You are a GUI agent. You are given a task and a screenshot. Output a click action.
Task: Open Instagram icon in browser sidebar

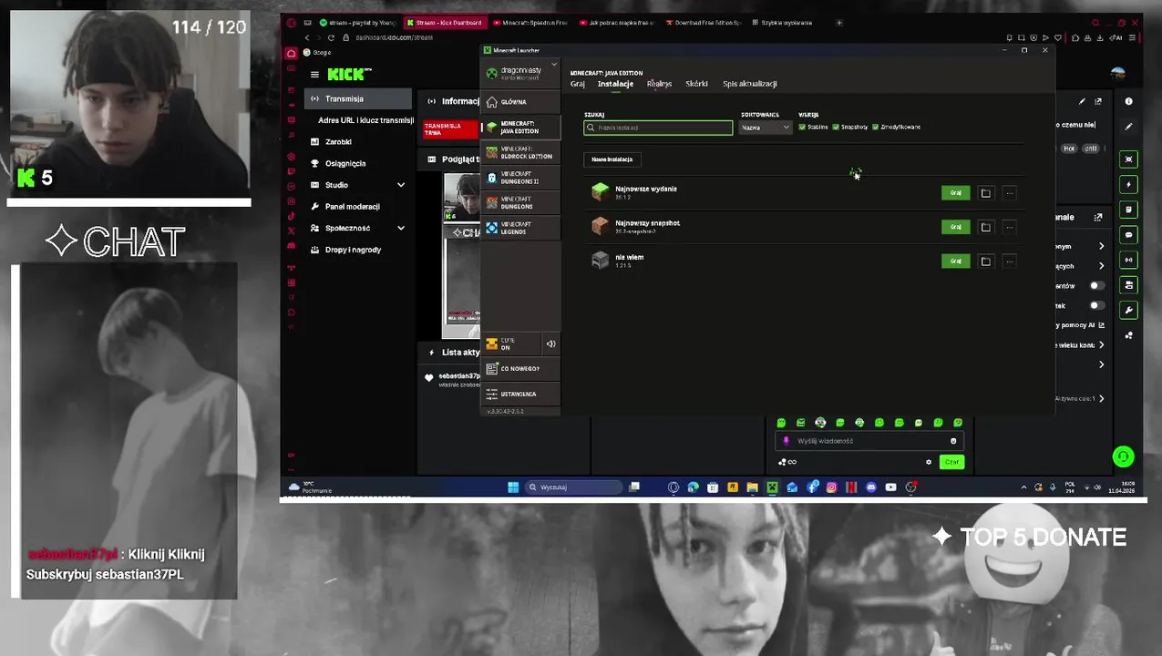[292, 201]
